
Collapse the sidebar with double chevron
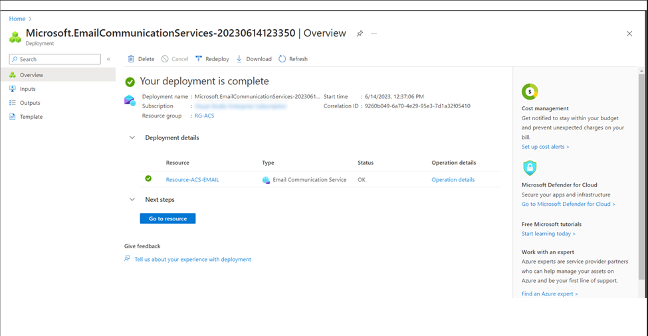click(109, 59)
